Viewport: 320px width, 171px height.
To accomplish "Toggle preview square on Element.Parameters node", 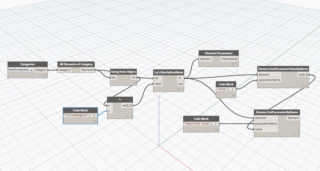I will [233, 64].
